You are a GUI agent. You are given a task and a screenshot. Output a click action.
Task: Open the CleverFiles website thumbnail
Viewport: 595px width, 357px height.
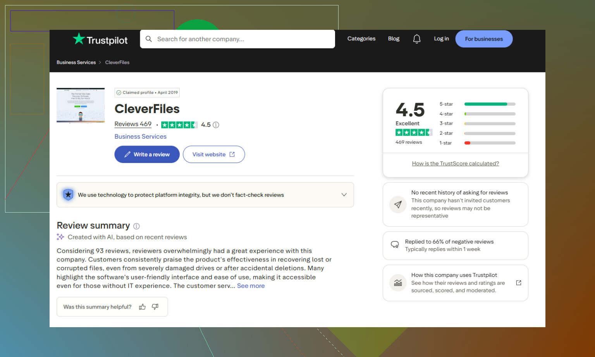click(81, 105)
